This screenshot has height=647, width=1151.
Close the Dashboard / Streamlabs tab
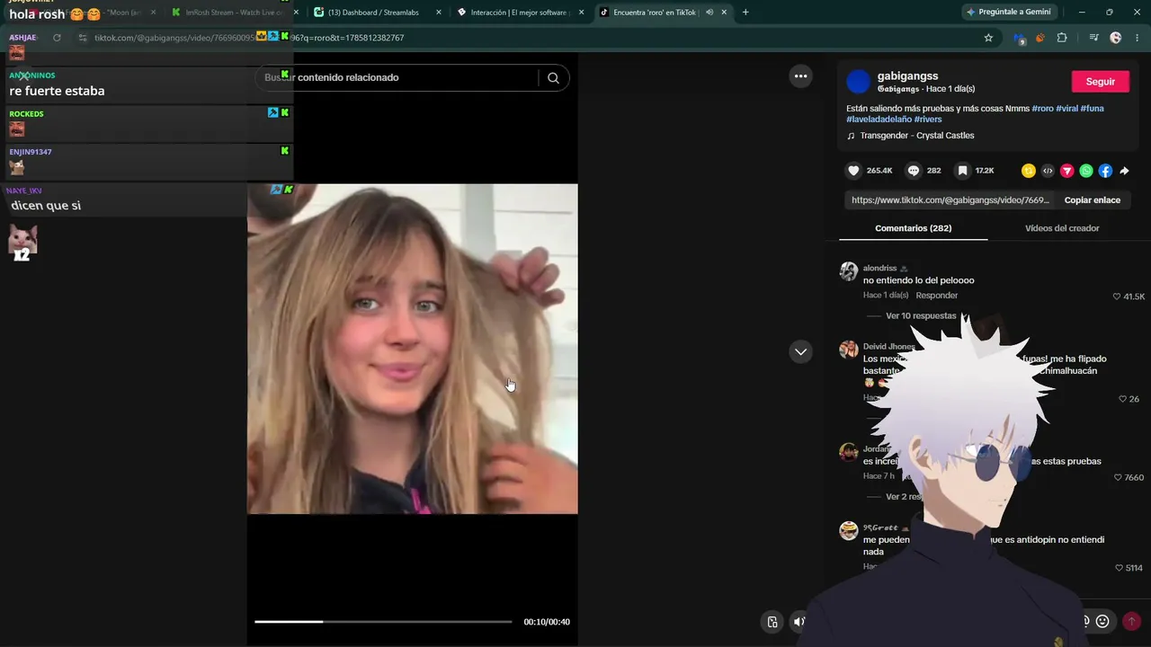pyautogui.click(x=439, y=13)
